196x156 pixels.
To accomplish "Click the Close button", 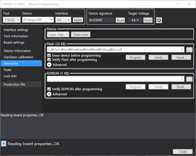I will [183, 152].
